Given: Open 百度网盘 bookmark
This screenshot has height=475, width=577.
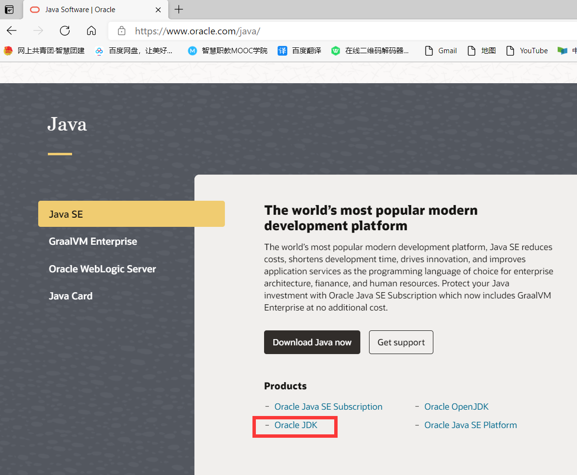Looking at the screenshot, I should [133, 51].
